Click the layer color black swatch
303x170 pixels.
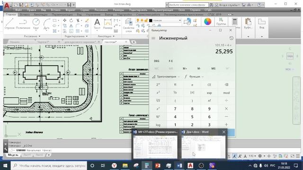tap(151, 20)
